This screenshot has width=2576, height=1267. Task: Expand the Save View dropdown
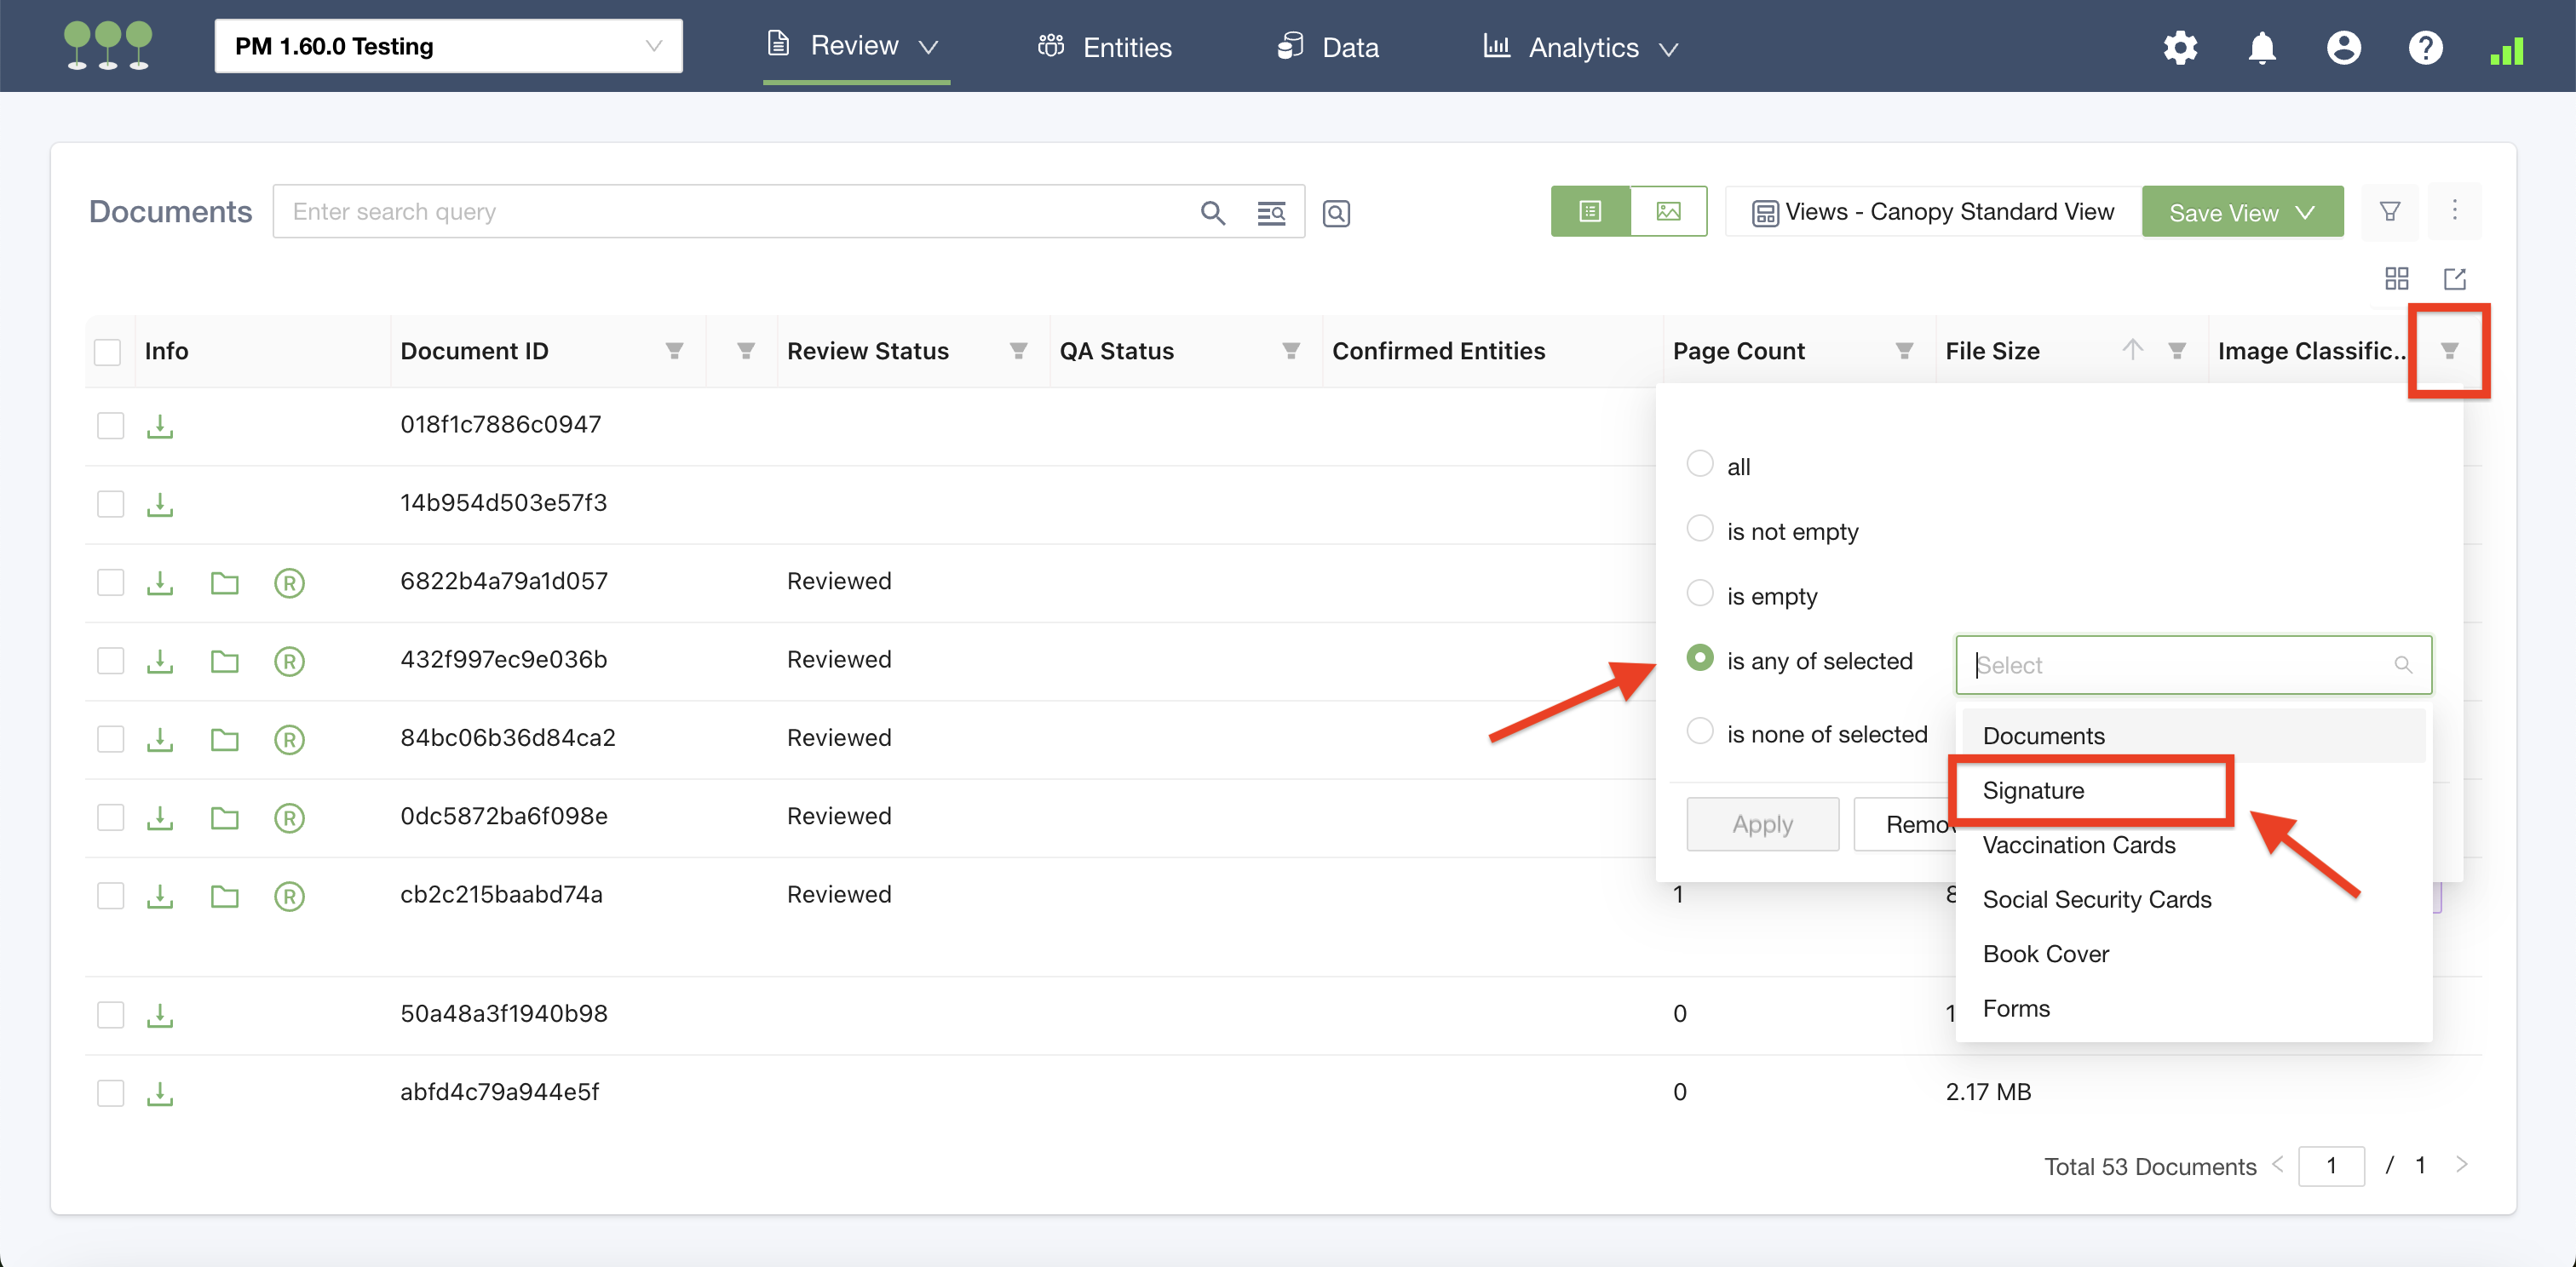(x=2242, y=213)
